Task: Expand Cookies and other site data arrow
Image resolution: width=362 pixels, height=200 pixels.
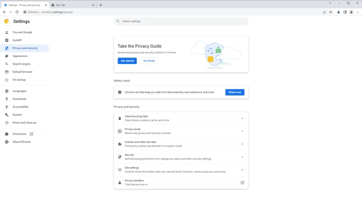Action: pos(242,144)
